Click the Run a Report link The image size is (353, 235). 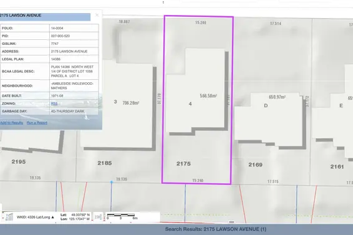(x=37, y=123)
